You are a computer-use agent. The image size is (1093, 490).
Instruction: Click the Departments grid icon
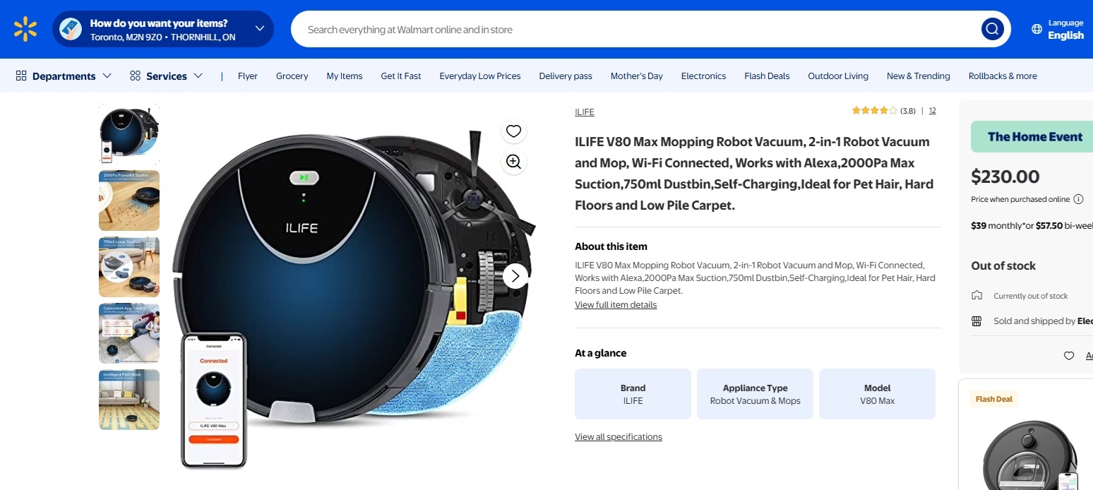click(21, 76)
